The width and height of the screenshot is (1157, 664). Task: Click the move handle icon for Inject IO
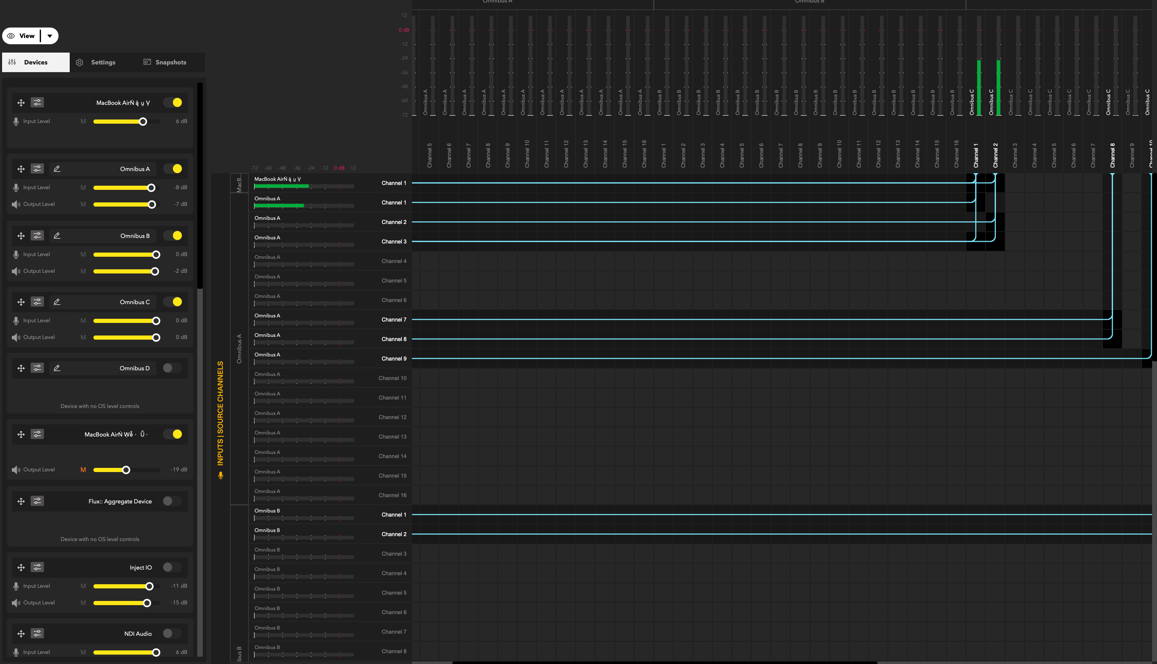point(21,567)
